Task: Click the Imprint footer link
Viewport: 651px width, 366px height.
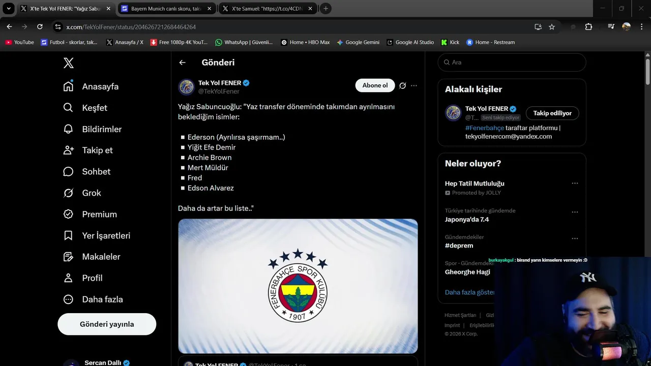Action: (x=452, y=325)
